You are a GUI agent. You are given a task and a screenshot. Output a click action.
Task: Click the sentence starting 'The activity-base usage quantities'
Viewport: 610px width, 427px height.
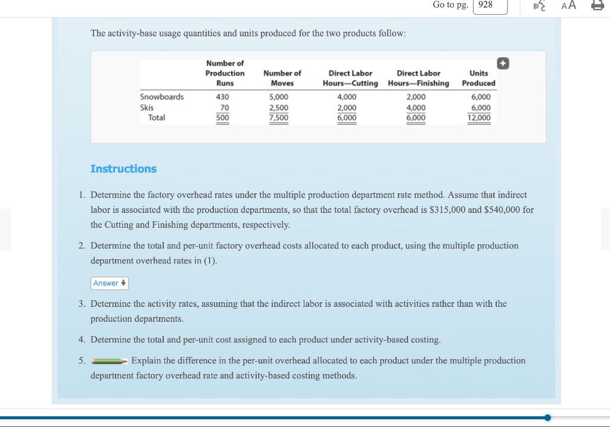(248, 33)
